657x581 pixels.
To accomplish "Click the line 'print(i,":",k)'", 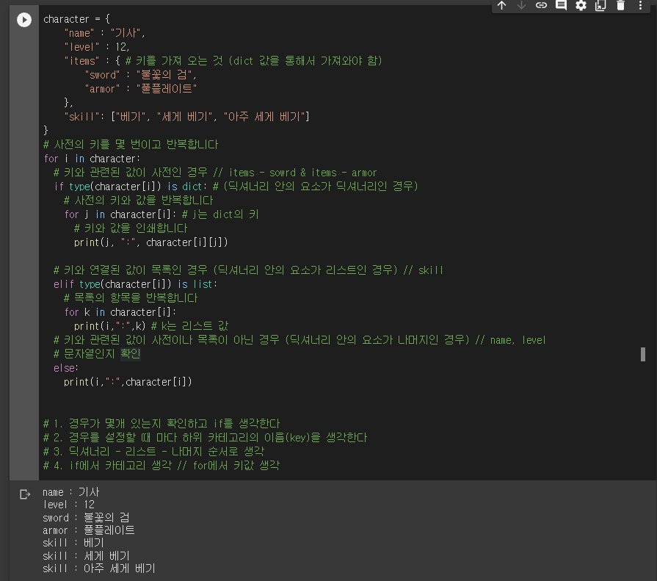I will [x=110, y=326].
